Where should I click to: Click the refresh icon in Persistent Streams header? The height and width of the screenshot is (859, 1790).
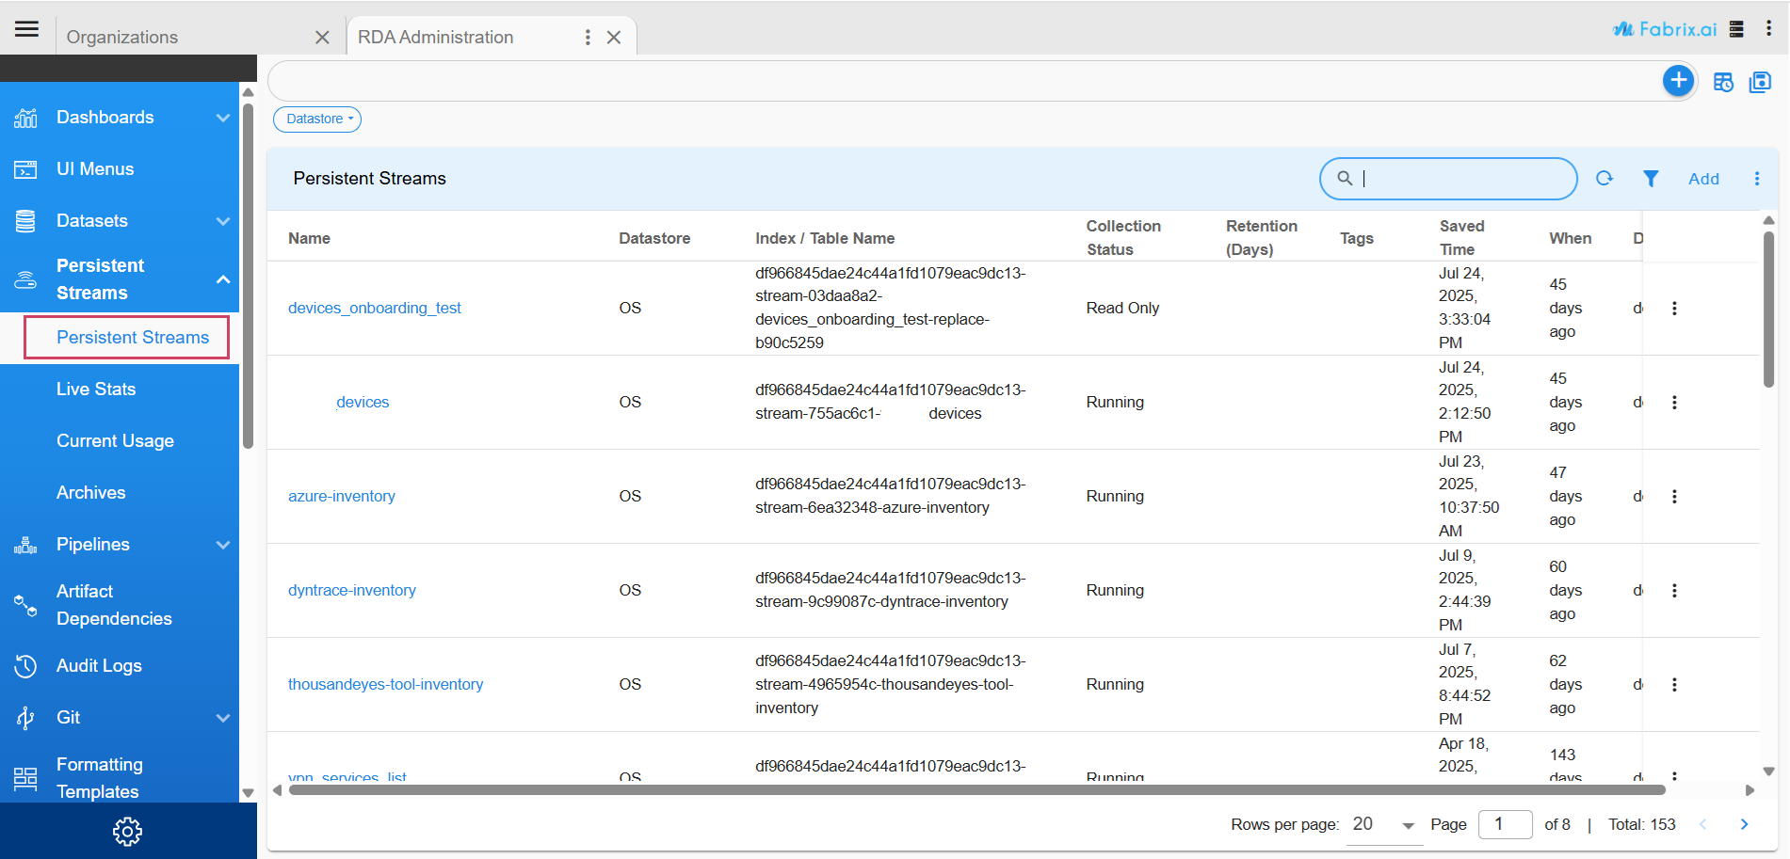[1605, 179]
